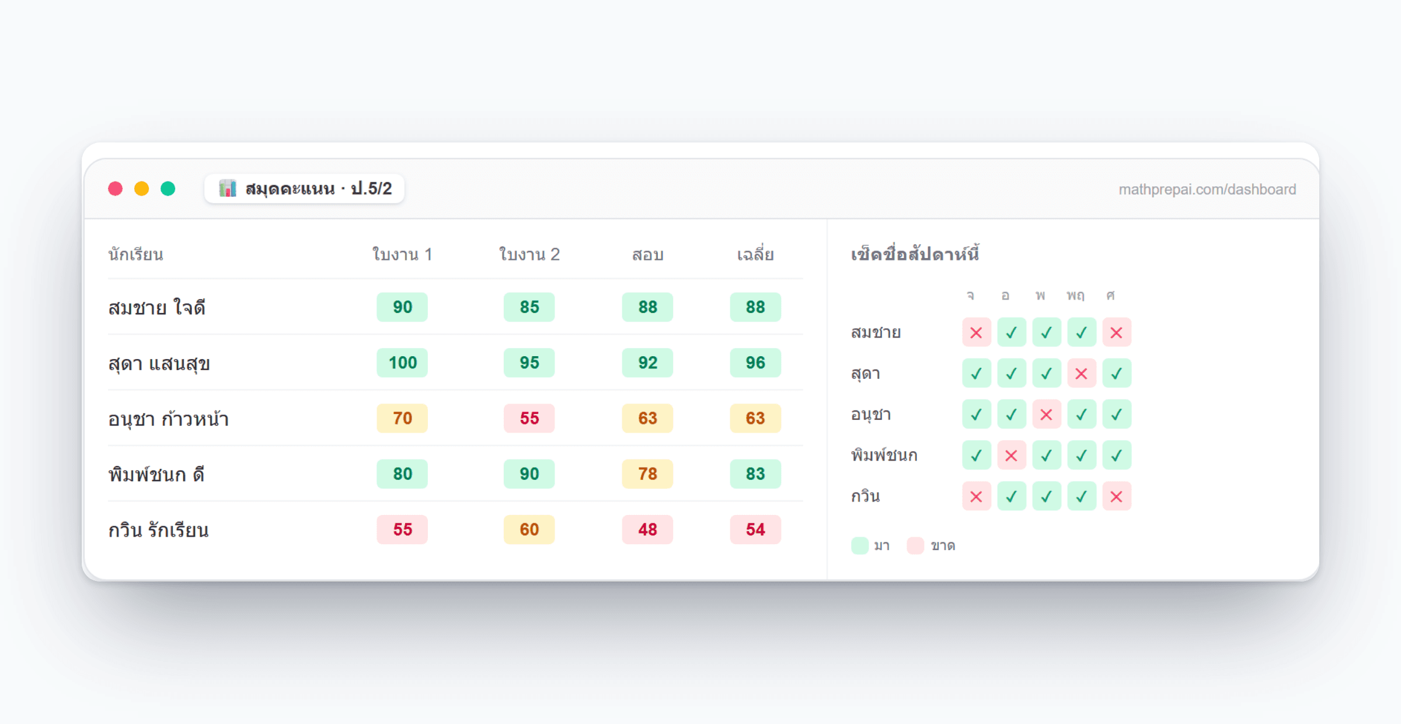This screenshot has width=1401, height=724.
Task: Click the pink ขาด legend swatch
Action: click(915, 545)
